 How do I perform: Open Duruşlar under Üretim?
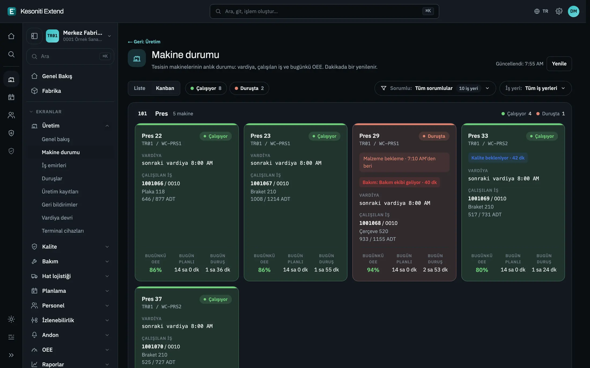tap(52, 178)
